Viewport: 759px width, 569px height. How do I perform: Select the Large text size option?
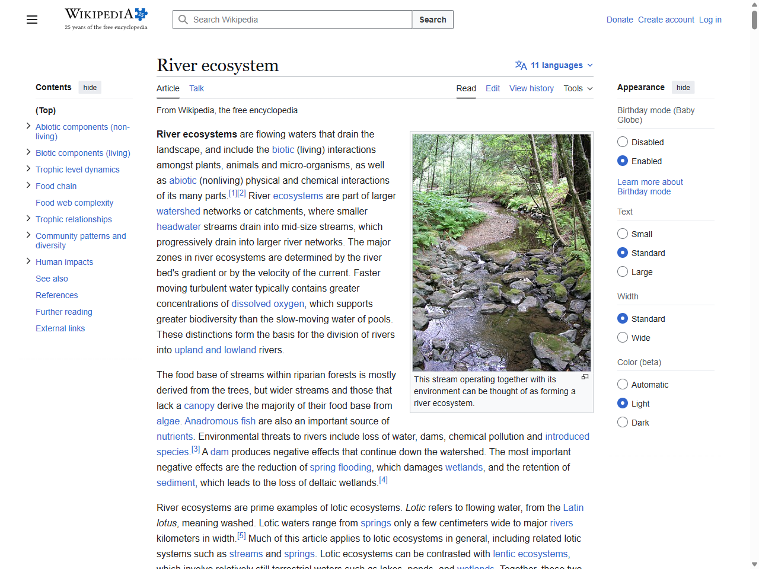623,272
